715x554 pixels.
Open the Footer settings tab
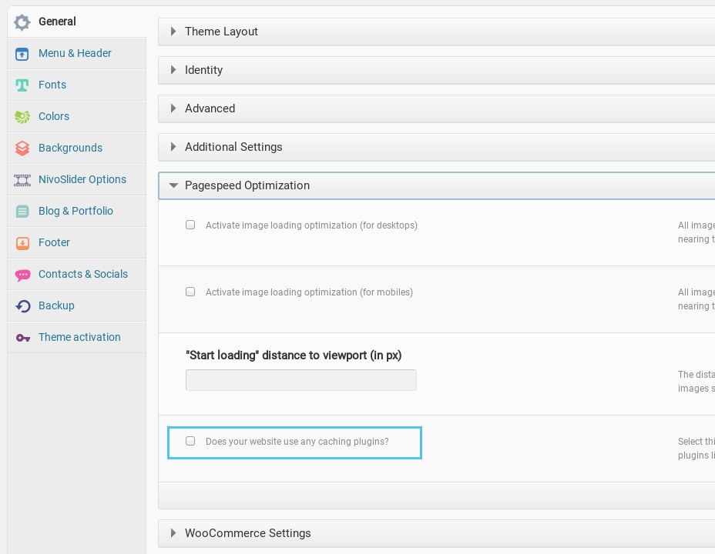click(x=54, y=242)
